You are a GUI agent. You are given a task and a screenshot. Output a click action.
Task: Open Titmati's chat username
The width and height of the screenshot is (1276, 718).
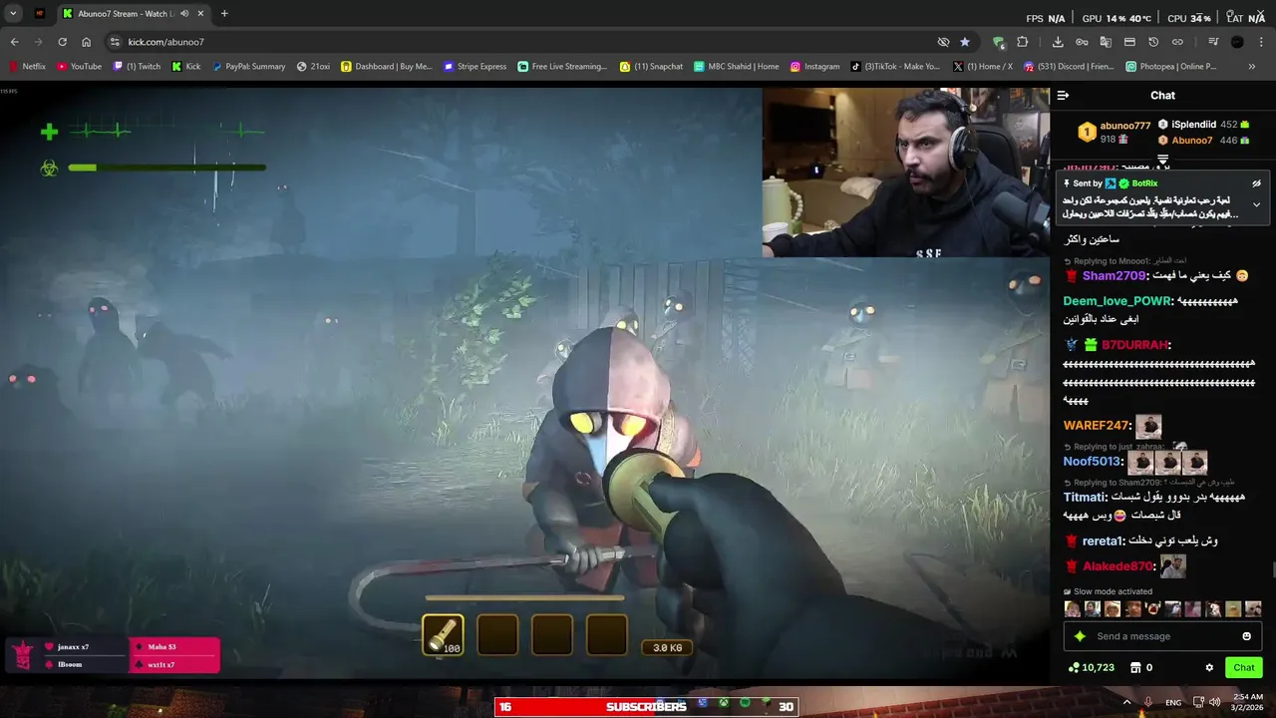(1084, 497)
